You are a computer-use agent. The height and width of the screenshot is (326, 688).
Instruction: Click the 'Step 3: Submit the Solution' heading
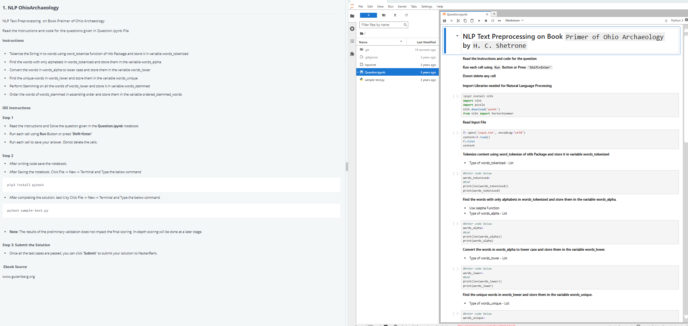click(x=26, y=245)
